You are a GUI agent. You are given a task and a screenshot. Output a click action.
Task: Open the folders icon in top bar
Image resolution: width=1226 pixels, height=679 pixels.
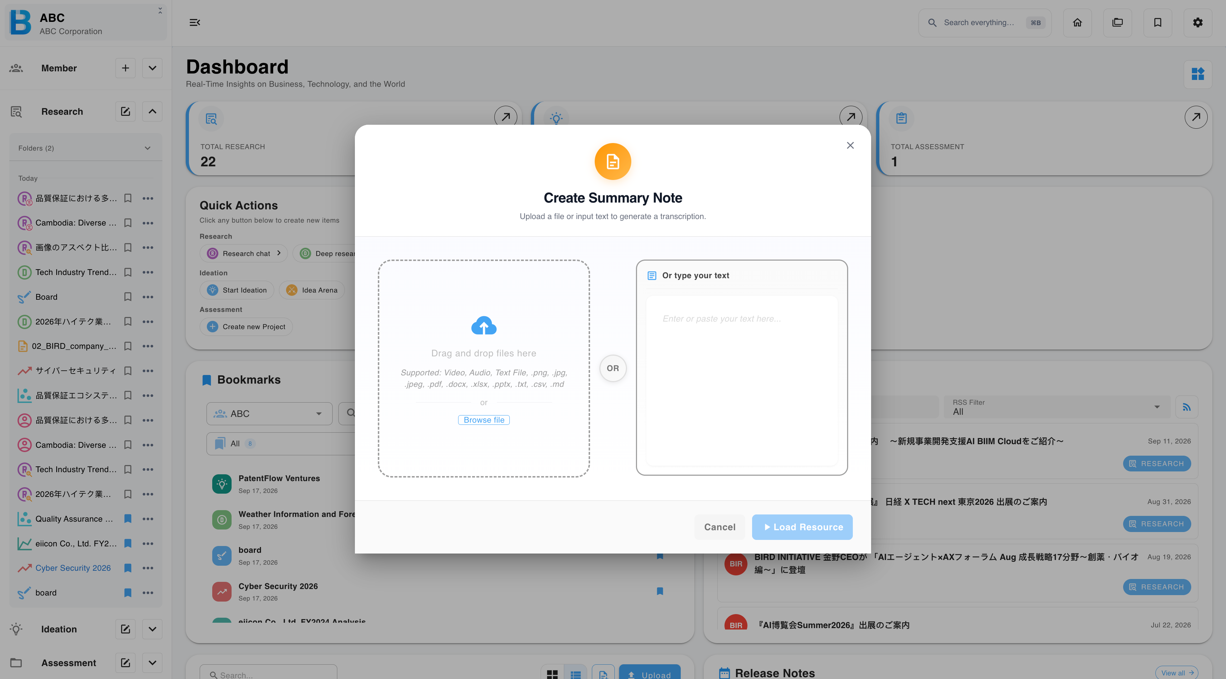coord(1117,22)
